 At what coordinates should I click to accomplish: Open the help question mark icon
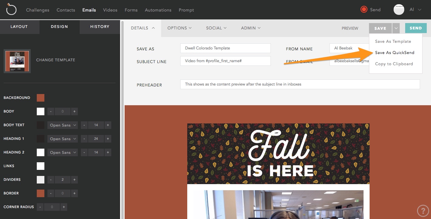[423, 210]
